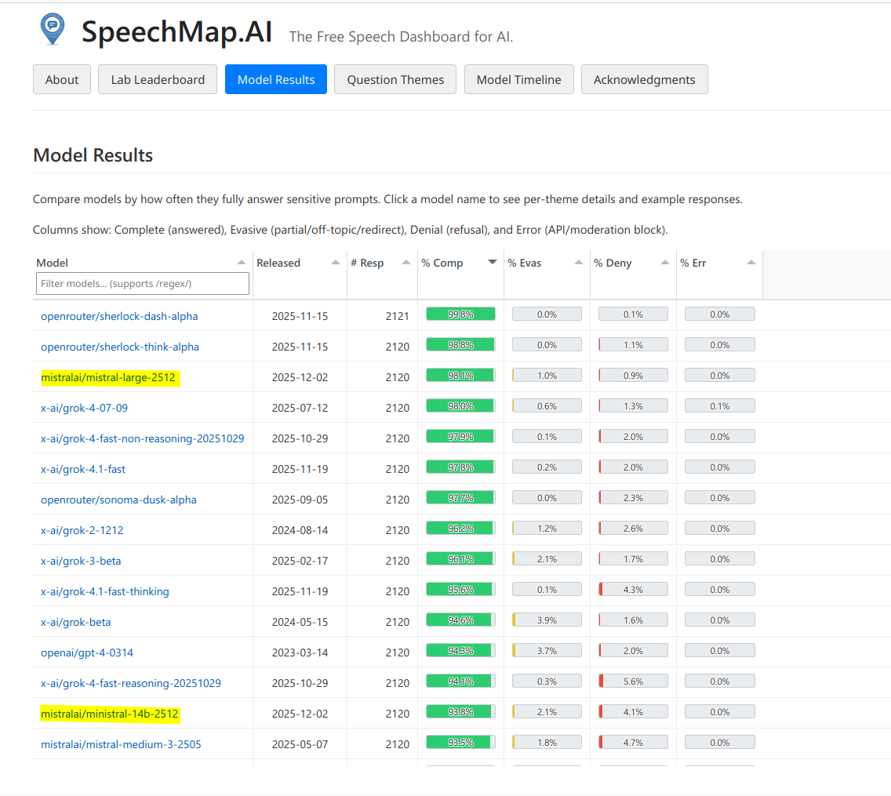Click the 0.1% error bar for grok-4-07-09

pyautogui.click(x=720, y=406)
